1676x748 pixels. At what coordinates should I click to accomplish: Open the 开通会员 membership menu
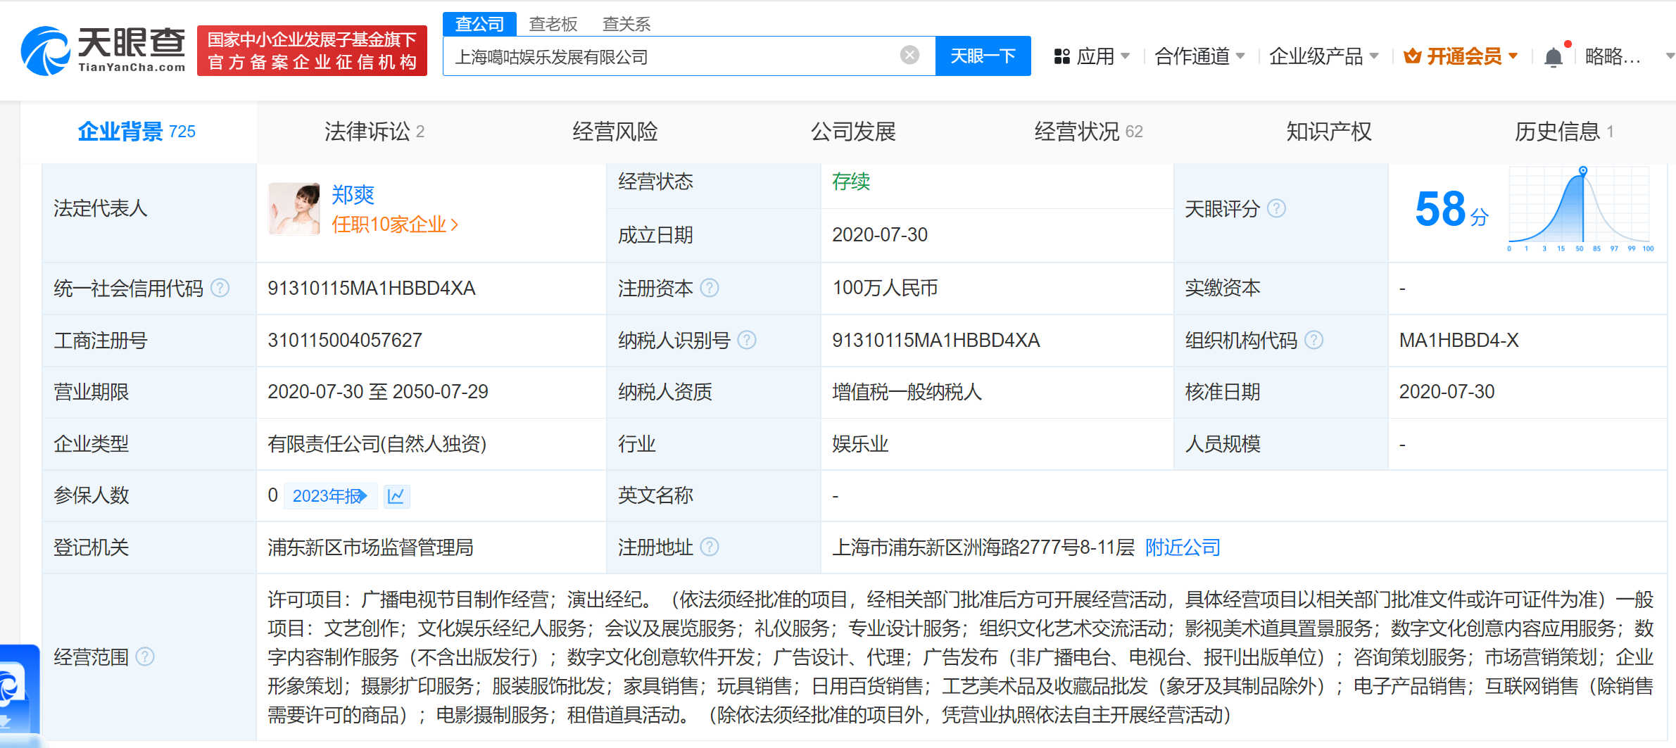click(x=1461, y=56)
